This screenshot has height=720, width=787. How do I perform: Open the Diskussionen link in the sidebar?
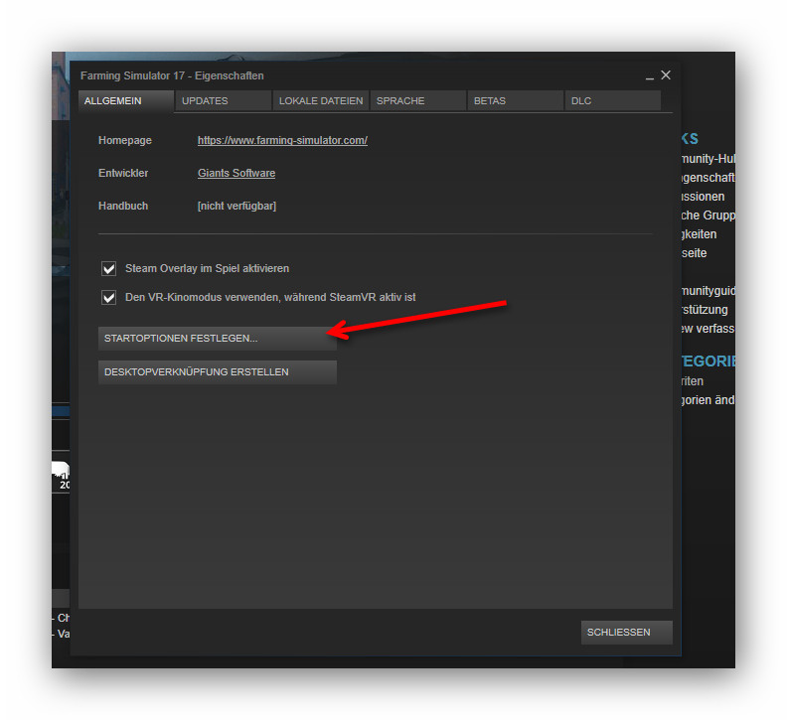tap(705, 197)
